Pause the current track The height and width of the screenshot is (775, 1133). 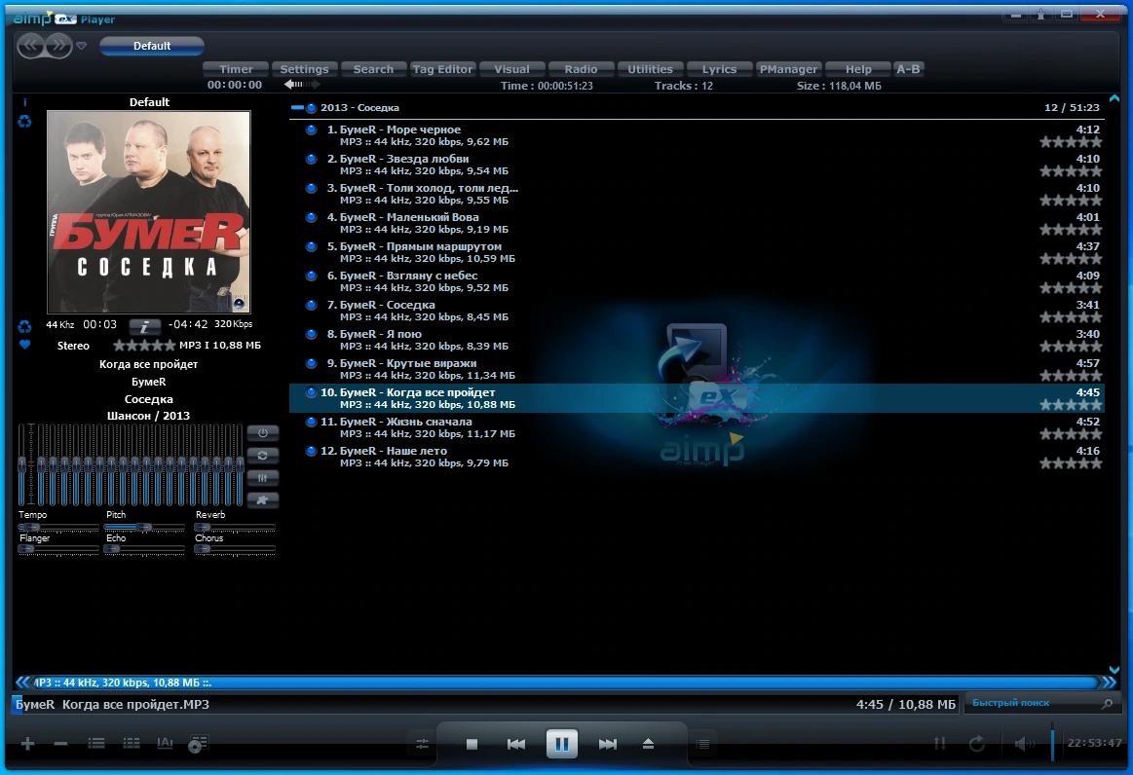pyautogui.click(x=561, y=744)
